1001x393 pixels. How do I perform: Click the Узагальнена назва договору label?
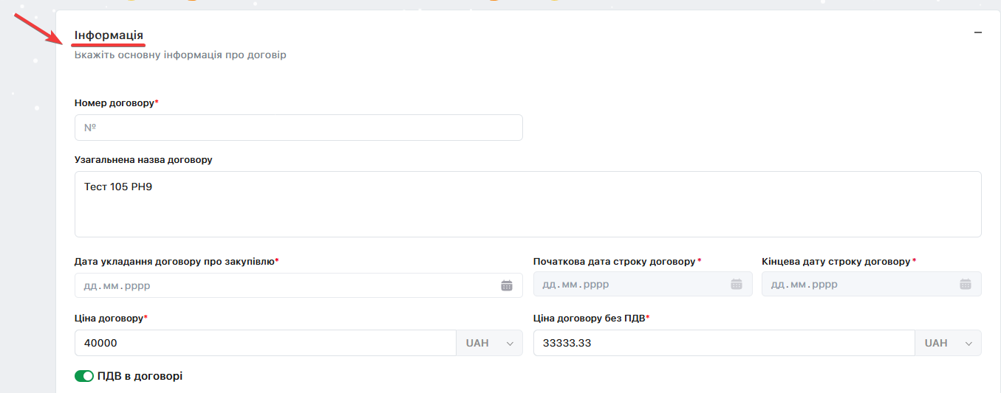click(143, 159)
